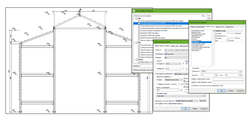
Task: Open the Включать в проекцию объекты dropdown
Action: click(x=187, y=101)
